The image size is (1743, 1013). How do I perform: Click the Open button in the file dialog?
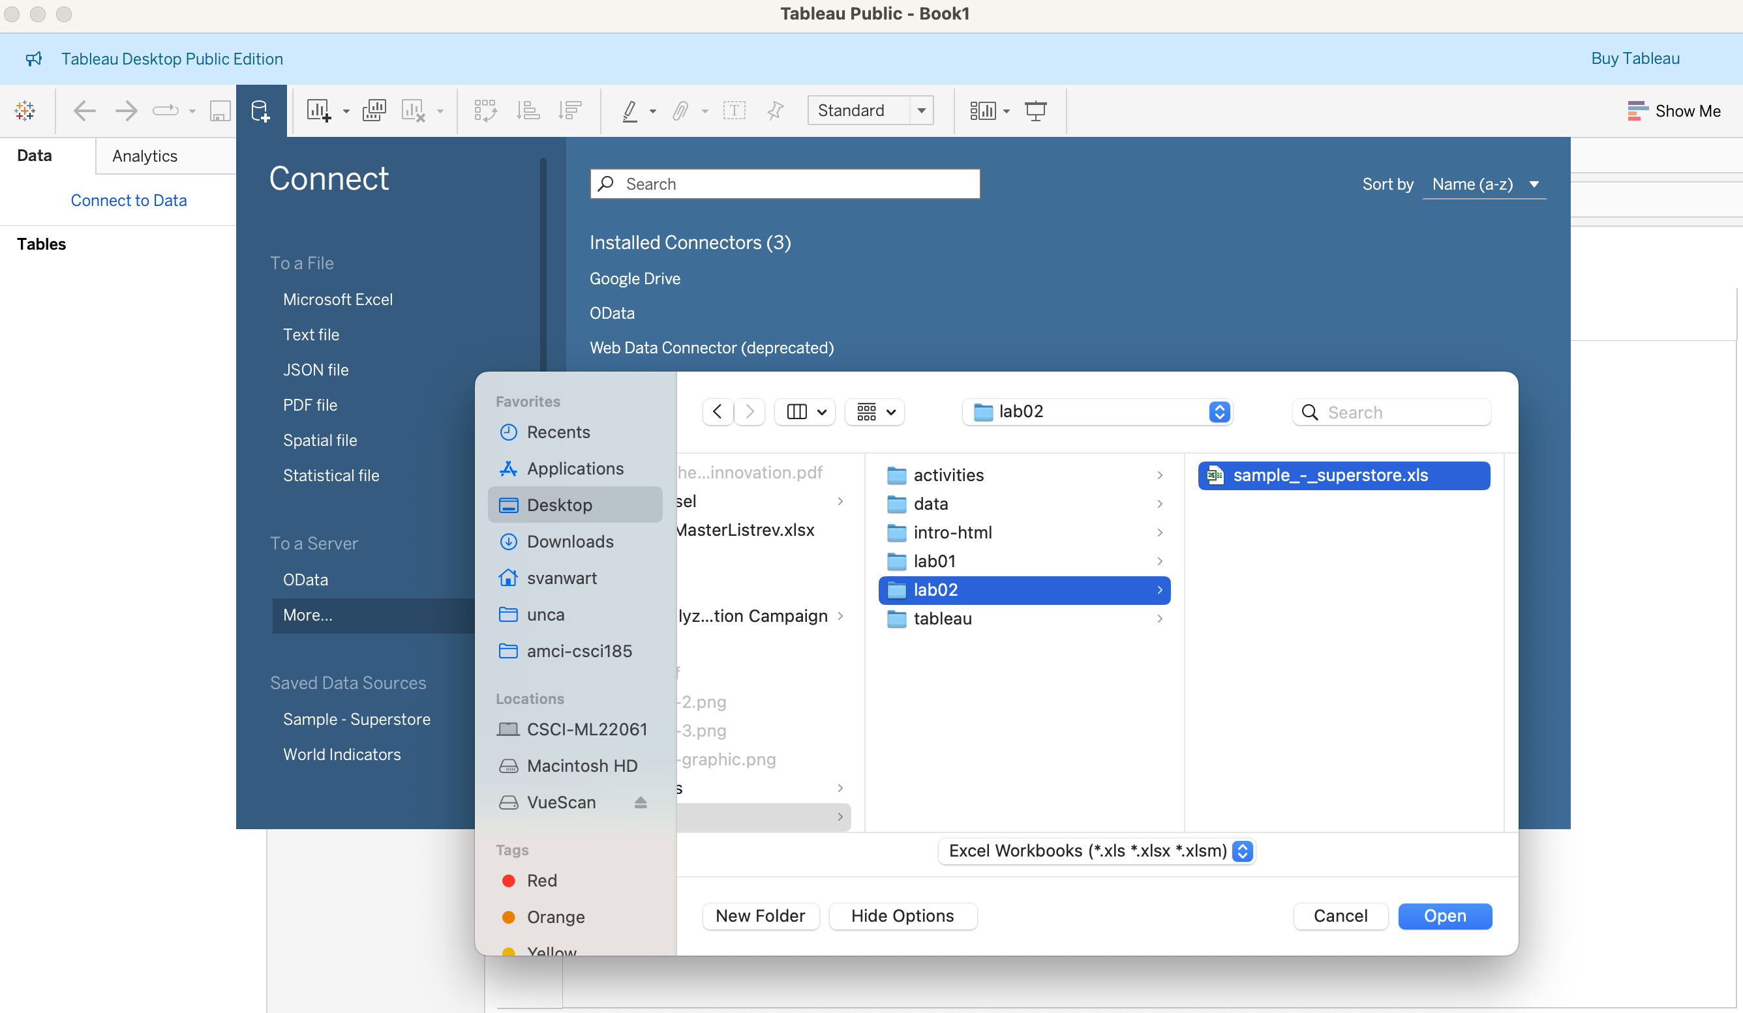tap(1444, 916)
